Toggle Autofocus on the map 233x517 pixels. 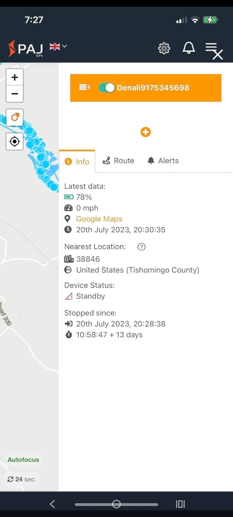tap(23, 459)
